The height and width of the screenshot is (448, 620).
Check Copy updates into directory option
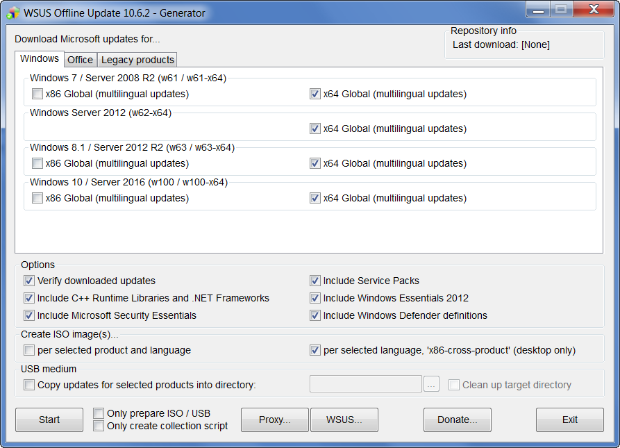point(29,385)
